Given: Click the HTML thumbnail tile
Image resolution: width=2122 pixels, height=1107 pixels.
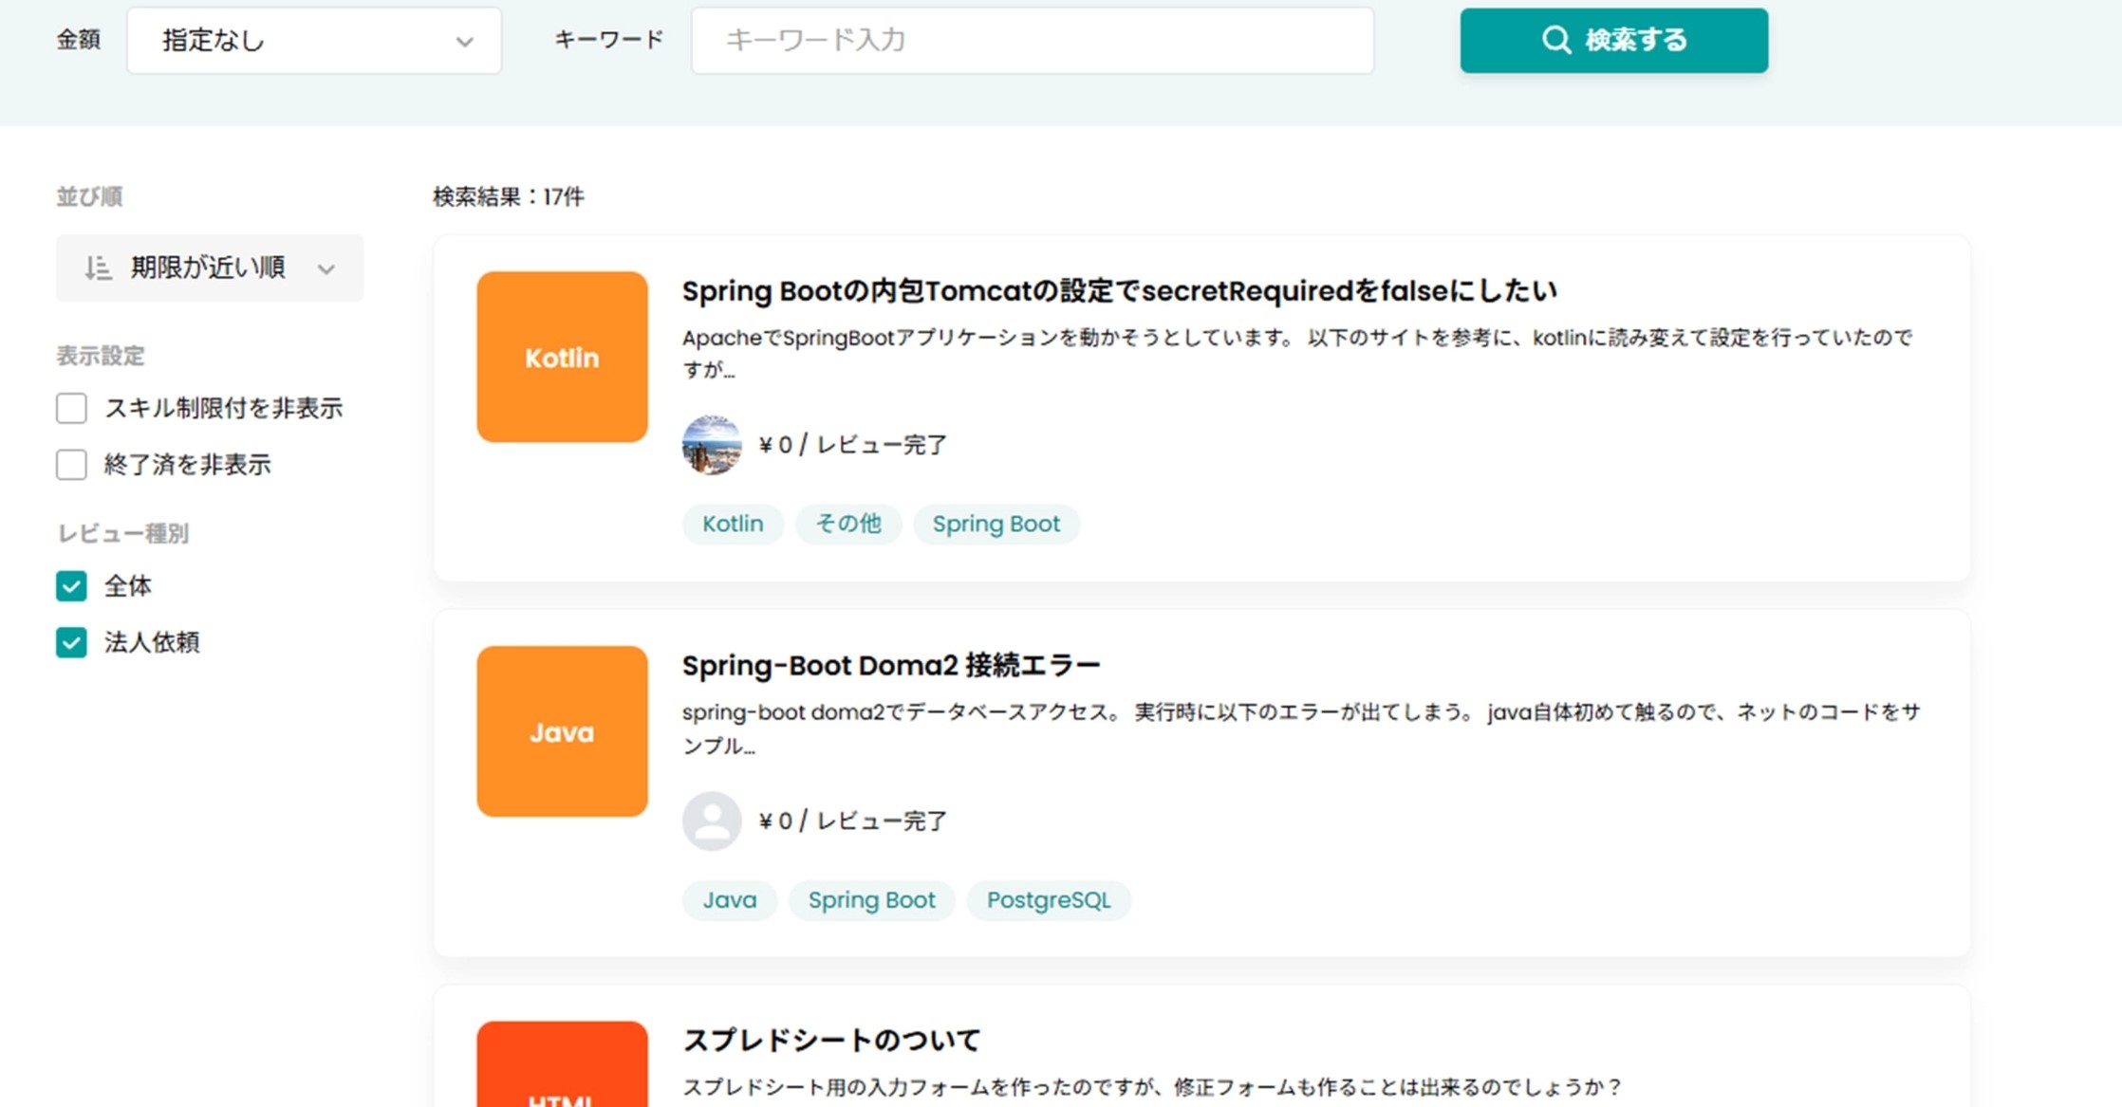Looking at the screenshot, I should tap(563, 1064).
